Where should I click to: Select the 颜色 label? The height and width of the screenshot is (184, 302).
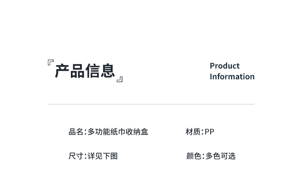point(194,156)
